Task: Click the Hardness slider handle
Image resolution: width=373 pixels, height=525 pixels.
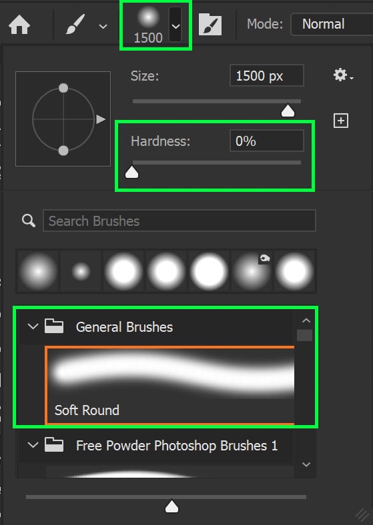Action: (132, 173)
